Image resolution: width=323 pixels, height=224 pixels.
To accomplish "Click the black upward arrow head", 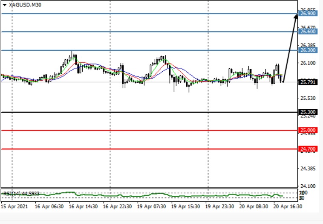I will point(295,16).
